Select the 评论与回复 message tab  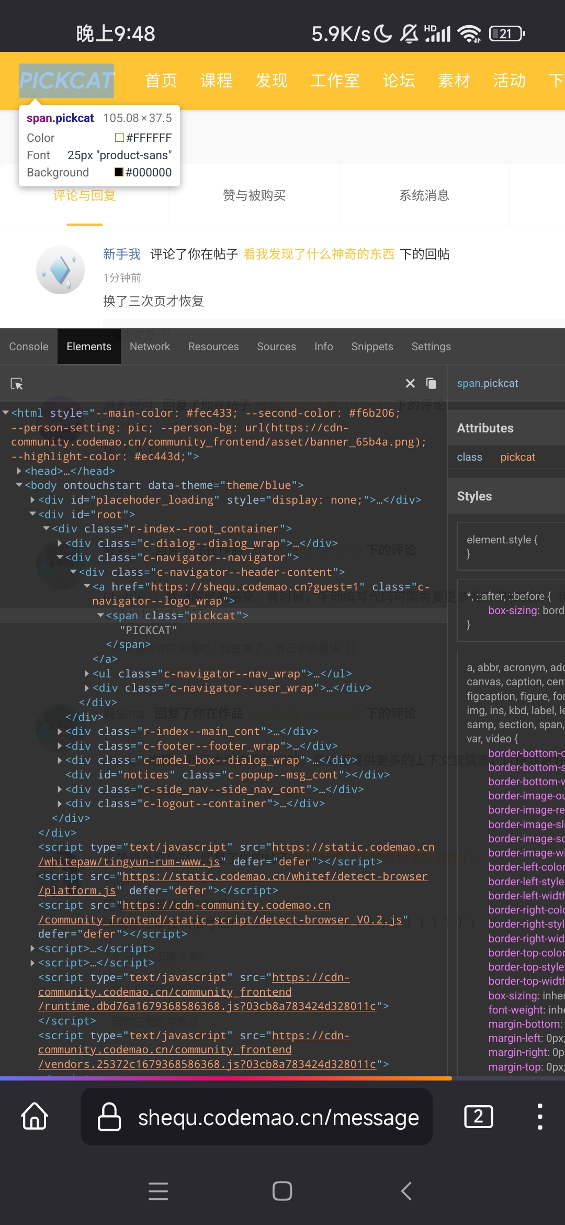tap(85, 195)
